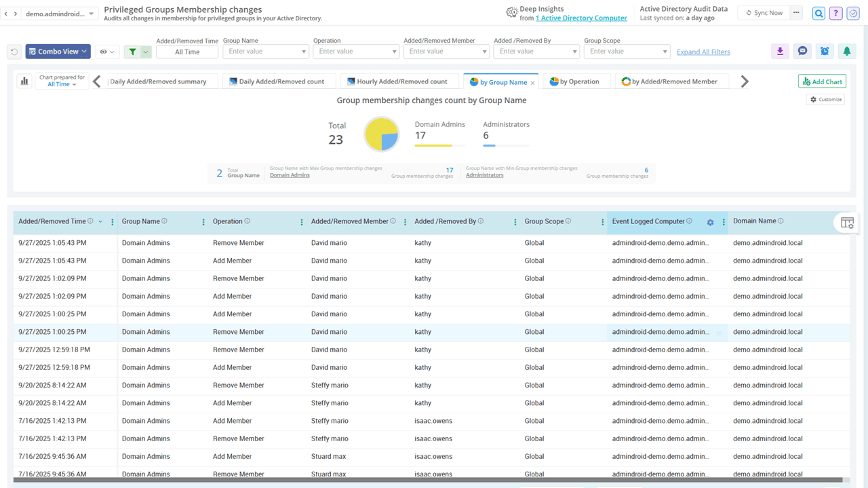This screenshot has height=488, width=868.
Task: Open the help question mark icon
Action: (836, 13)
